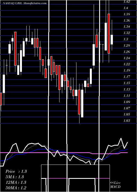Click the 1.28 price axis label

pyautogui.click(x=127, y=46)
